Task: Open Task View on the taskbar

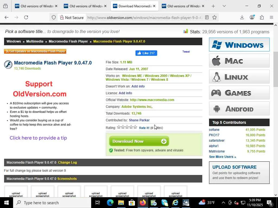Action: tap(98, 203)
